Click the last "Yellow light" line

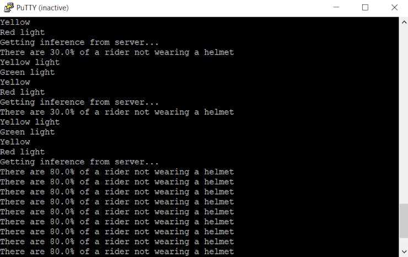(30, 122)
